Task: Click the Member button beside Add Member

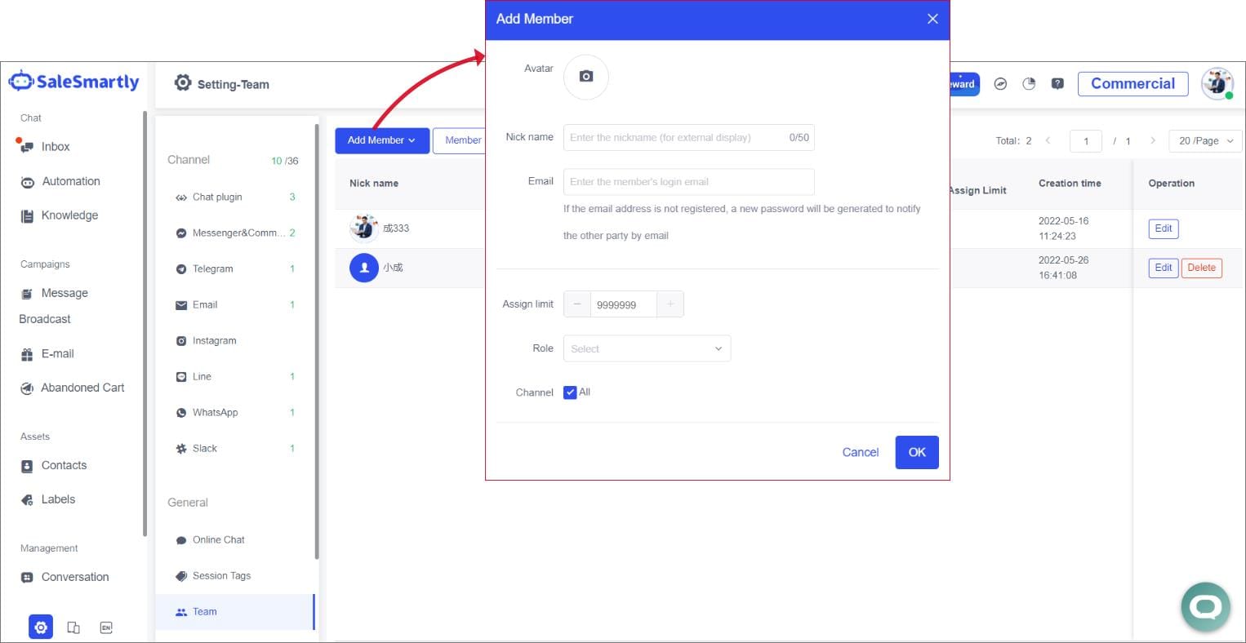Action: point(460,140)
